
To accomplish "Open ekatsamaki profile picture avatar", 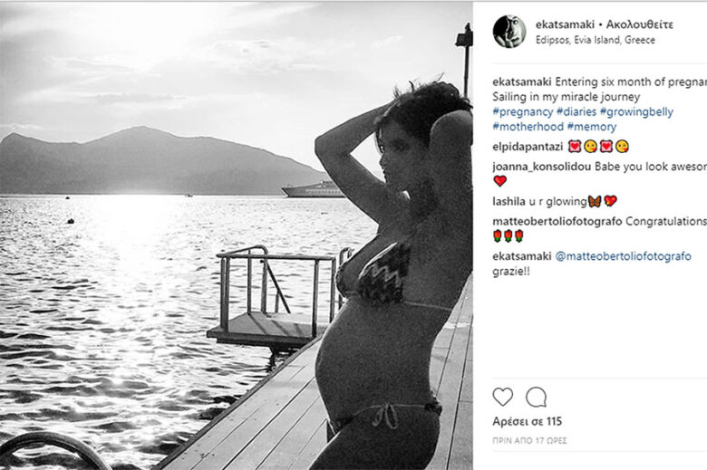I will point(509,31).
